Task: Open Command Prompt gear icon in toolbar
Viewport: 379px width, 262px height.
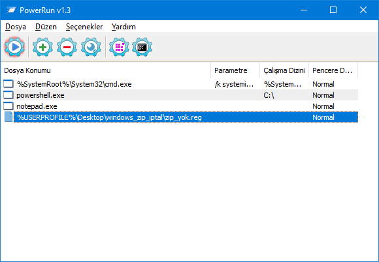Action: (142, 47)
